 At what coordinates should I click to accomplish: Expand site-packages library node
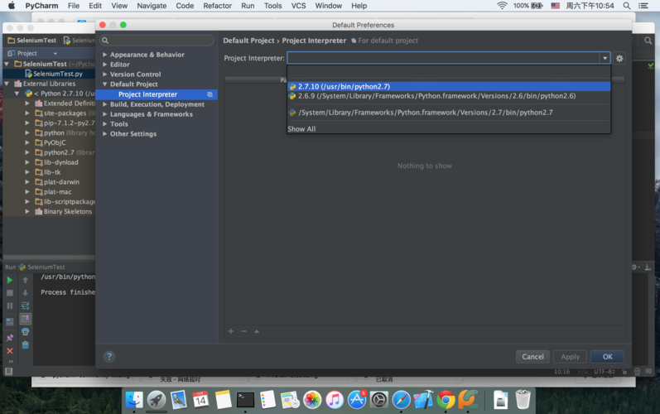27,113
